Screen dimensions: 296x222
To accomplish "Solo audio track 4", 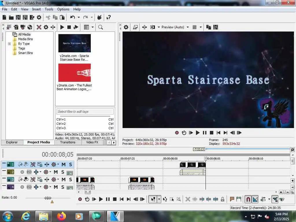I will (63, 187).
